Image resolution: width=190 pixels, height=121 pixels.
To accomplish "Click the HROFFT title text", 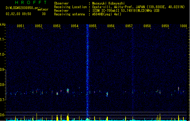I will click(x=31, y=2).
